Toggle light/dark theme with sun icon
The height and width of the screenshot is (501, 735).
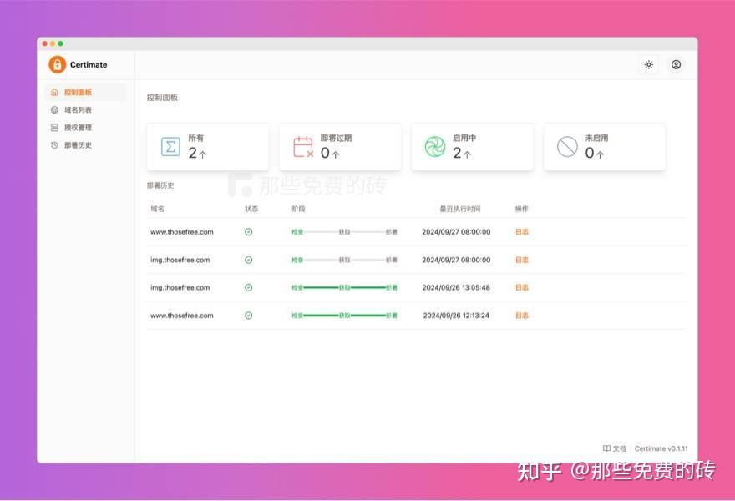click(x=649, y=64)
